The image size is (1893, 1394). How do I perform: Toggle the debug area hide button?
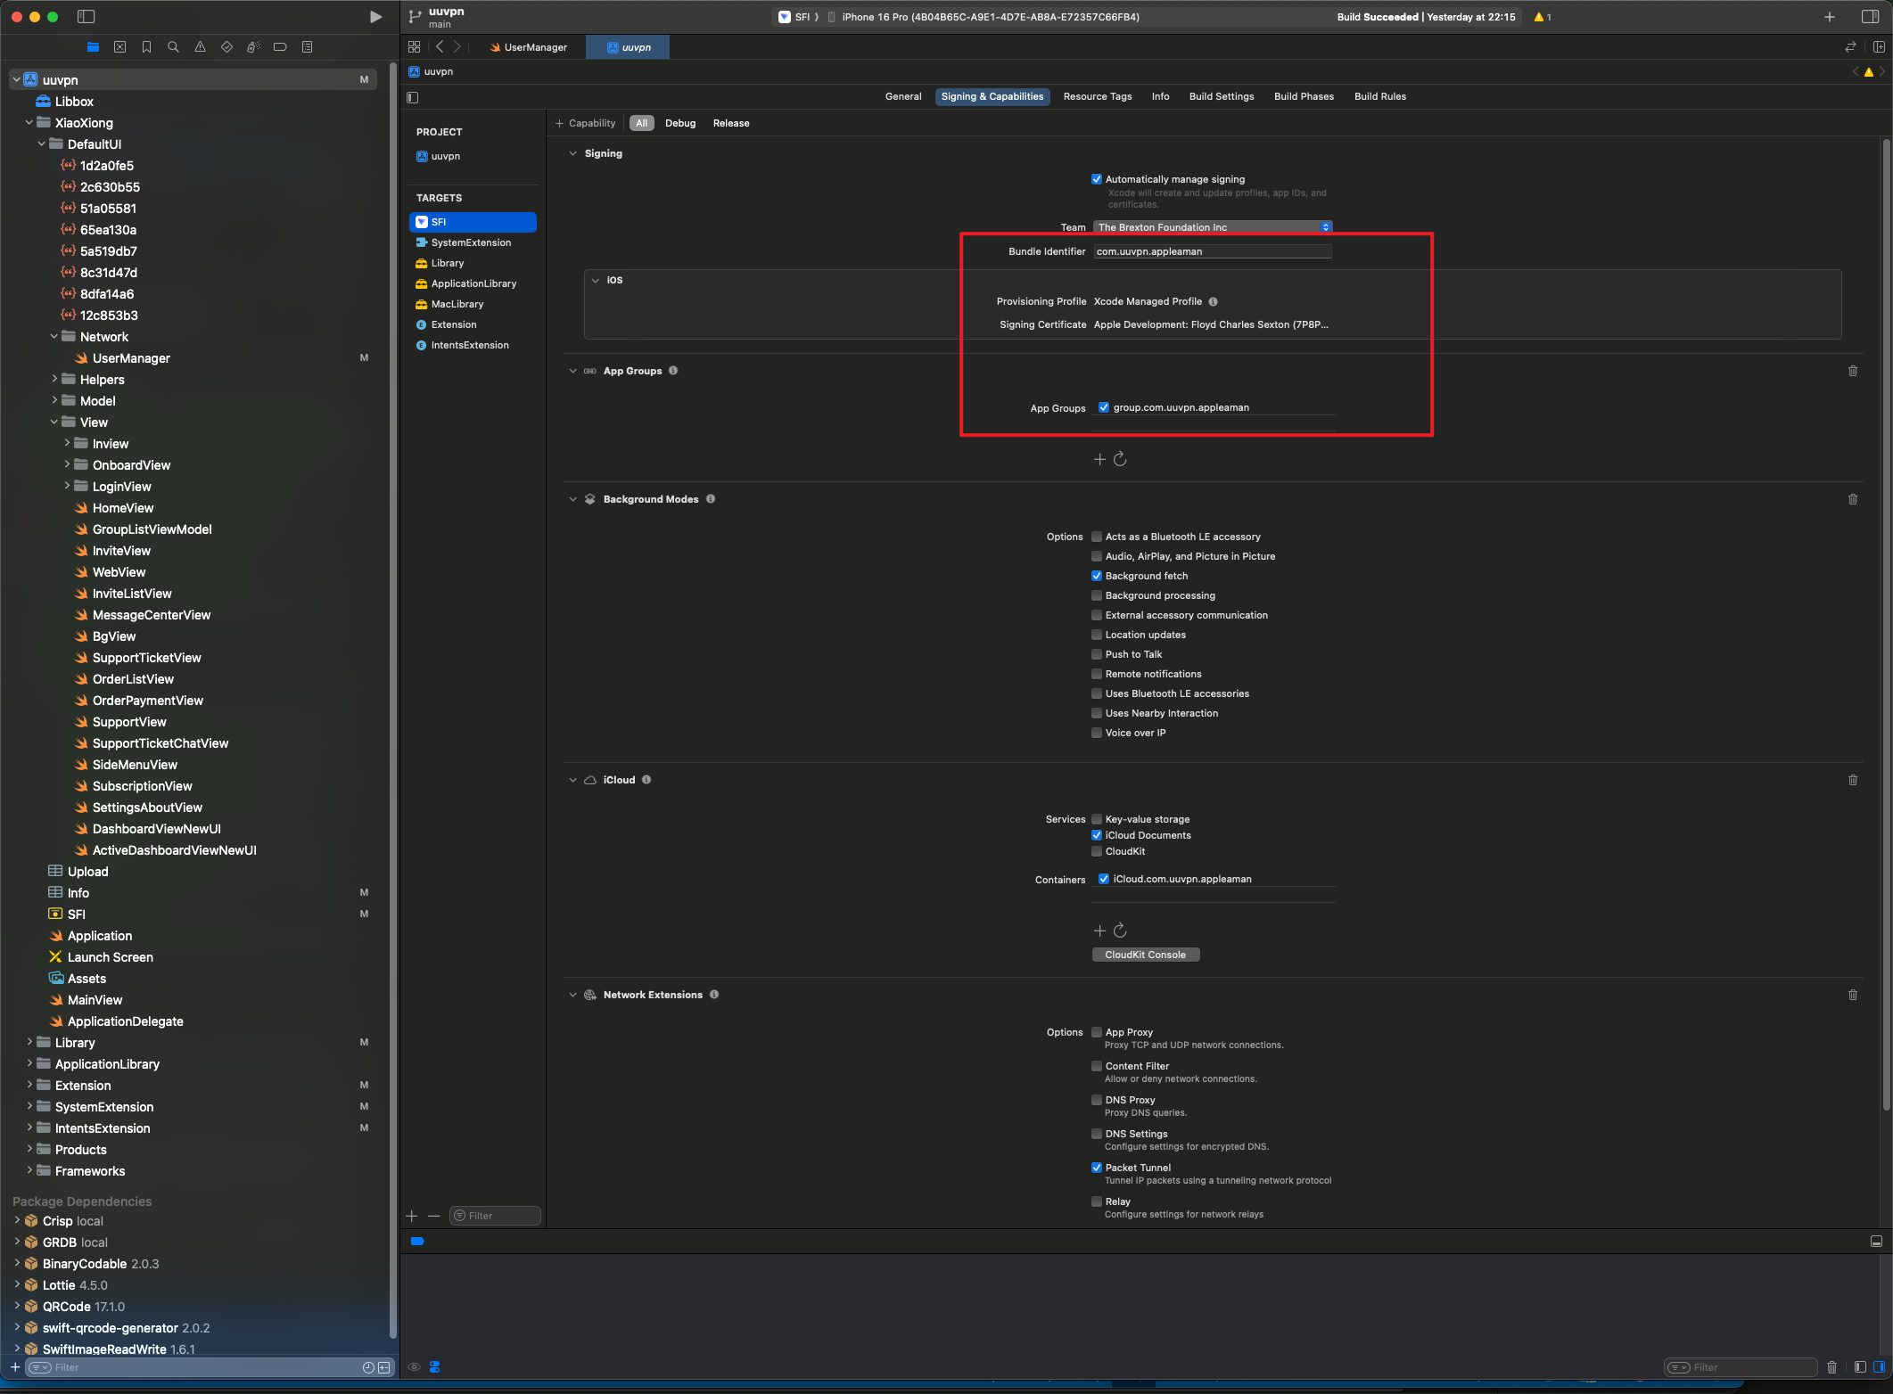1876,1242
